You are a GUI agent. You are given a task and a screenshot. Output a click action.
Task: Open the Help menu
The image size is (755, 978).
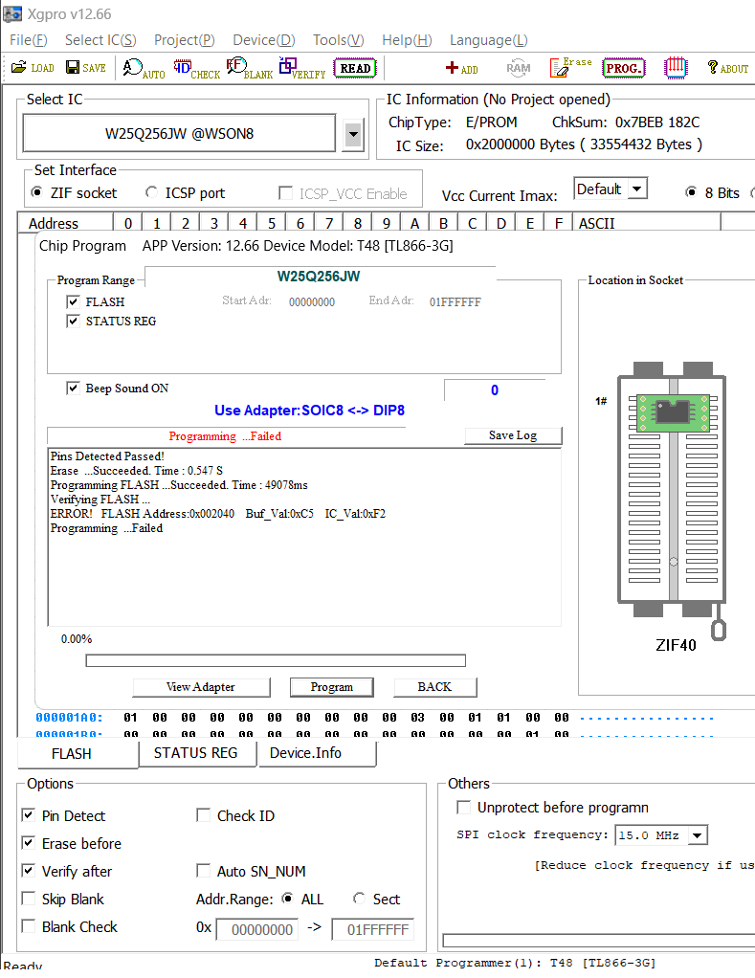point(407,40)
